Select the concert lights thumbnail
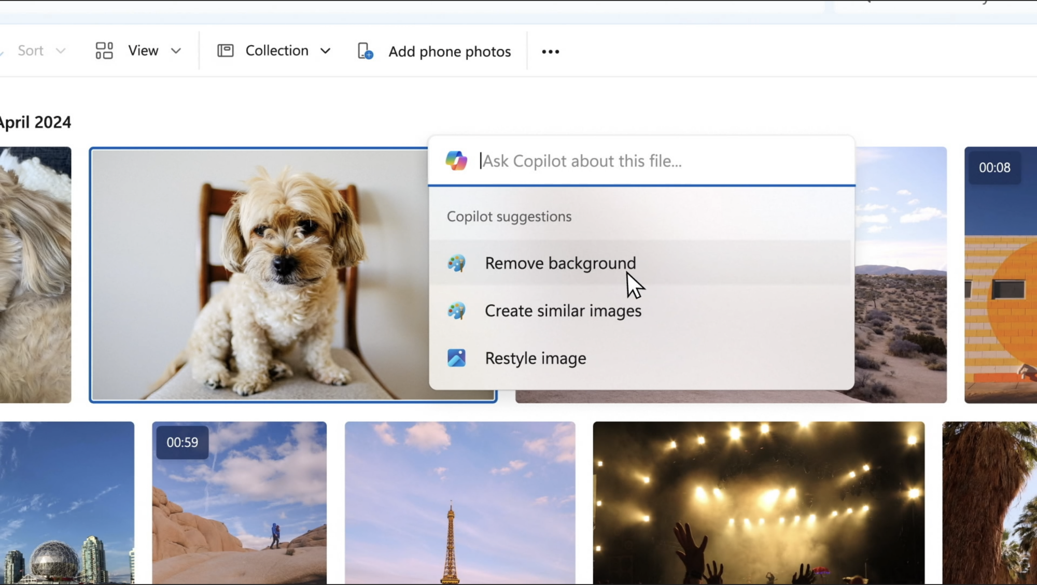Viewport: 1037px width, 585px height. pos(759,503)
